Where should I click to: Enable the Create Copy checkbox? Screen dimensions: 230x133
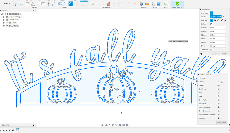click(211, 50)
